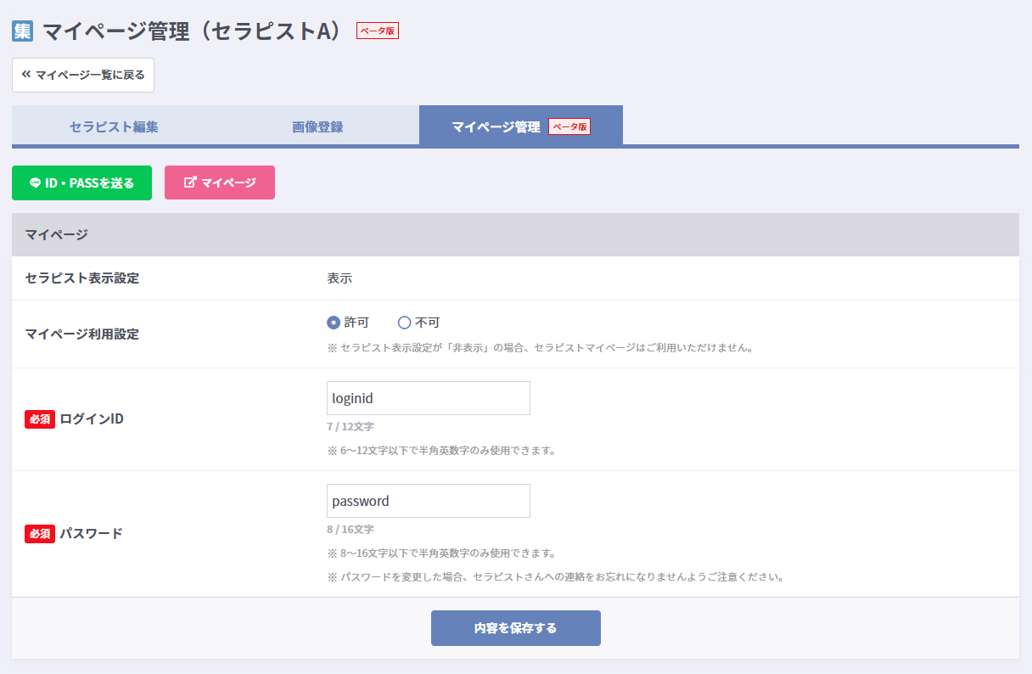Click the red 必須 badge beside ログインID

(40, 419)
